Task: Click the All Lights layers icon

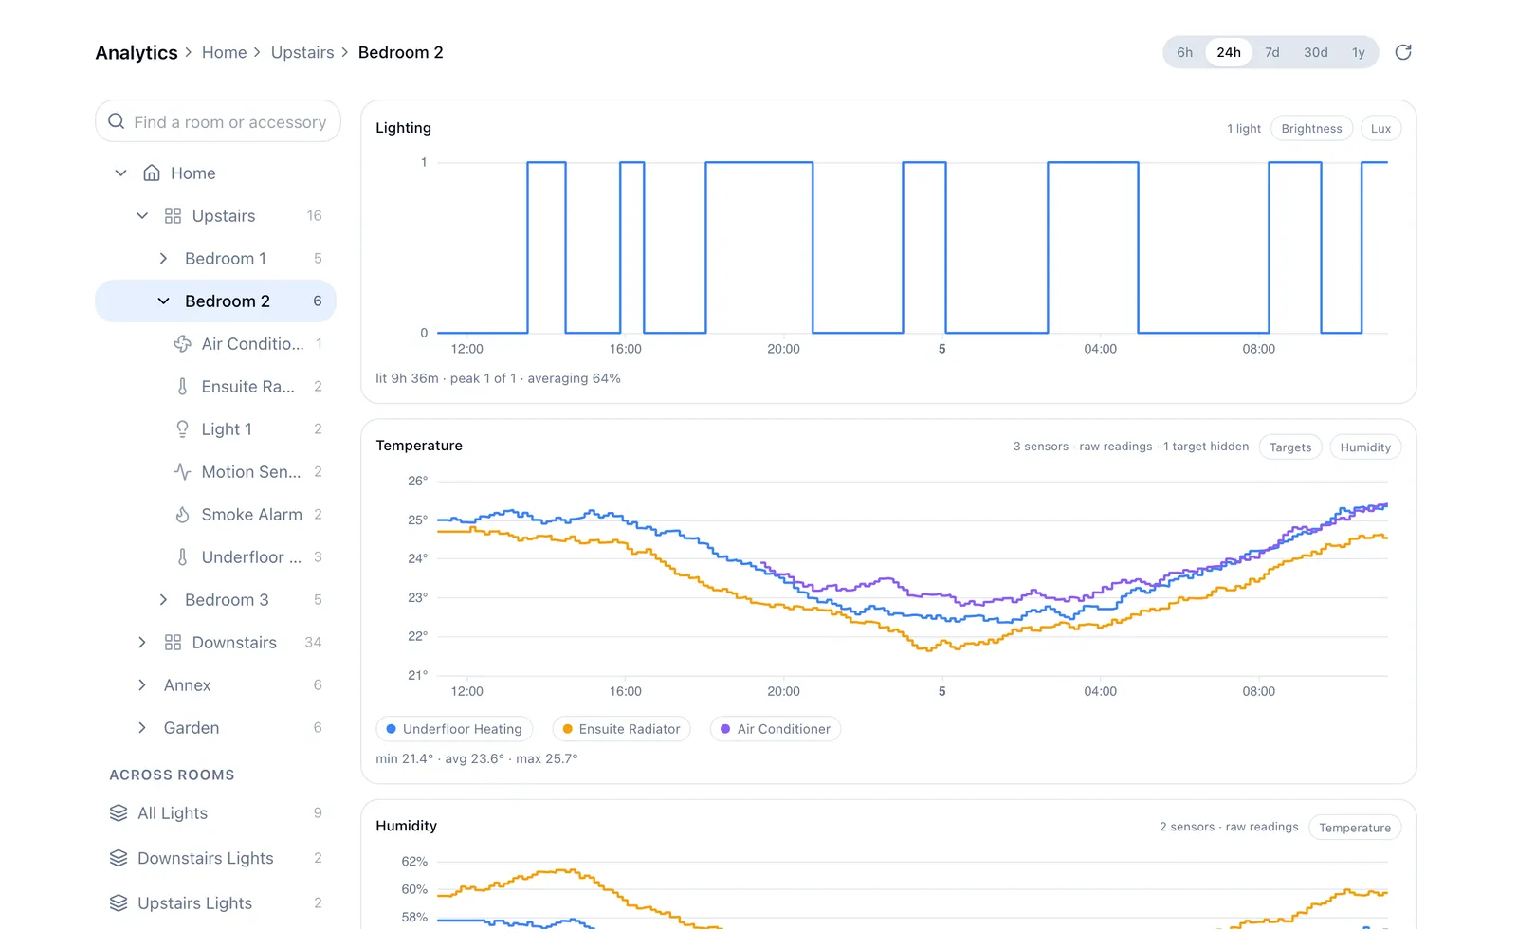Action: (x=119, y=813)
